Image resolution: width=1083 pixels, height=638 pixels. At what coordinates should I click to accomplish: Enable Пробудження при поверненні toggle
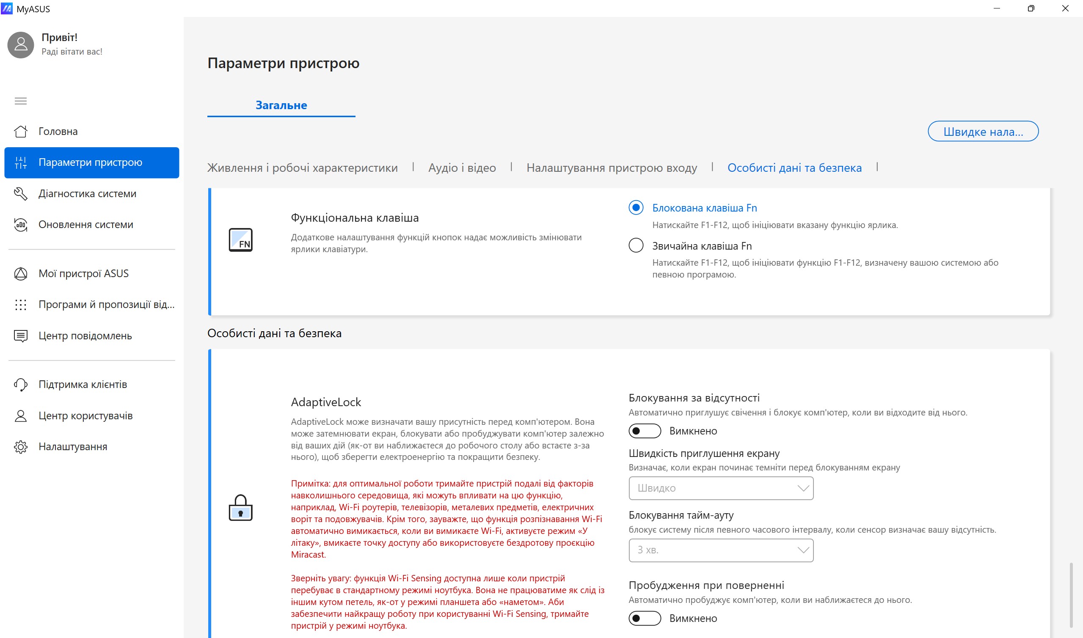pyautogui.click(x=645, y=618)
